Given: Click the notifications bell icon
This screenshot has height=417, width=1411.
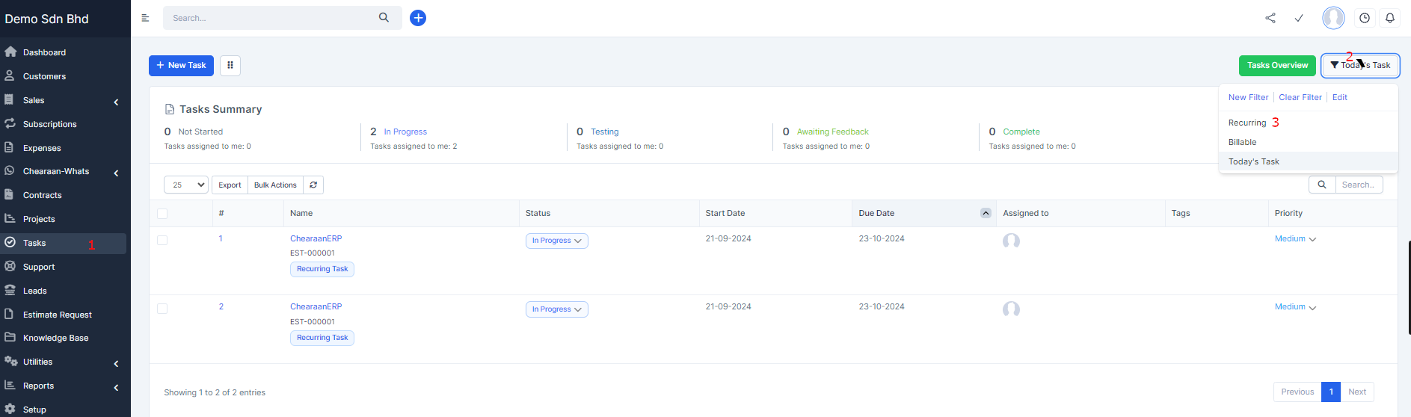Looking at the screenshot, I should pyautogui.click(x=1390, y=18).
